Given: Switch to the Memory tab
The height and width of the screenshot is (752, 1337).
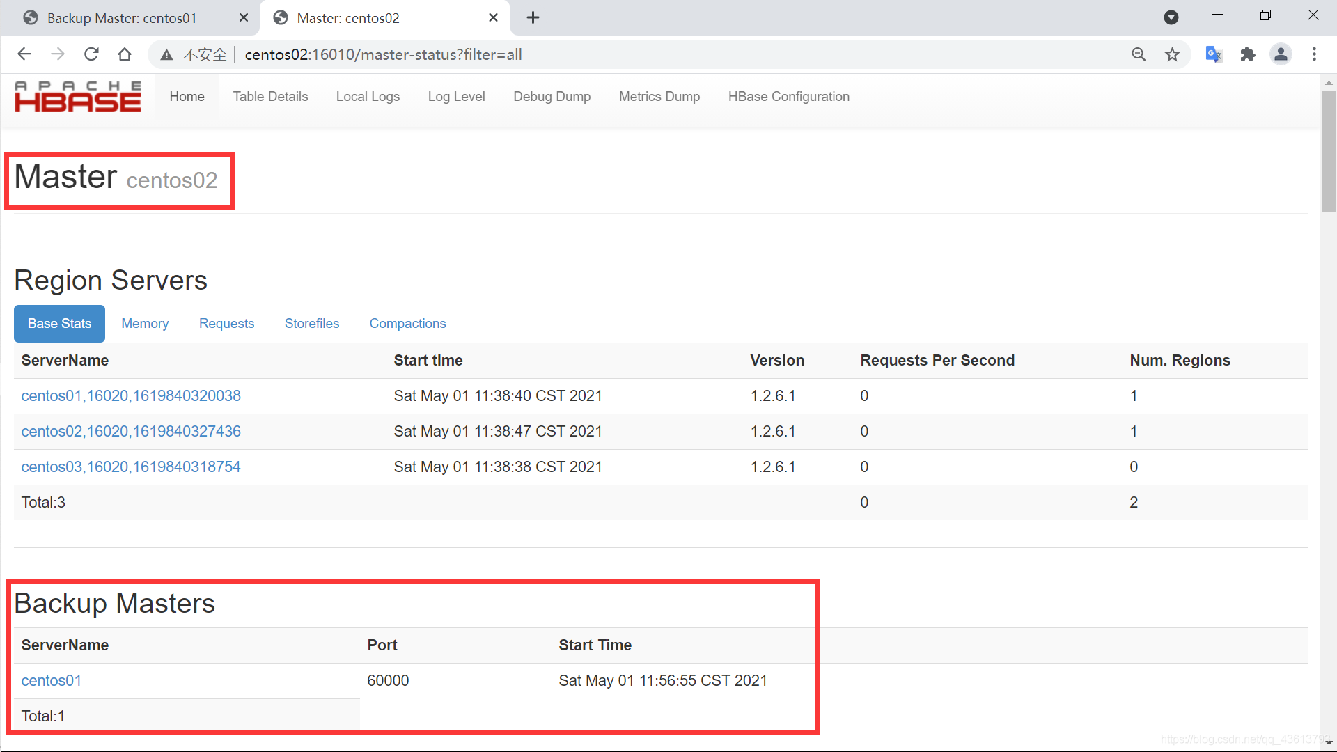Looking at the screenshot, I should click(x=145, y=323).
